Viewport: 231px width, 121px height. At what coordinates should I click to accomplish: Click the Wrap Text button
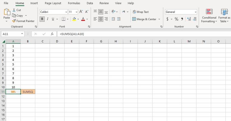(141, 12)
